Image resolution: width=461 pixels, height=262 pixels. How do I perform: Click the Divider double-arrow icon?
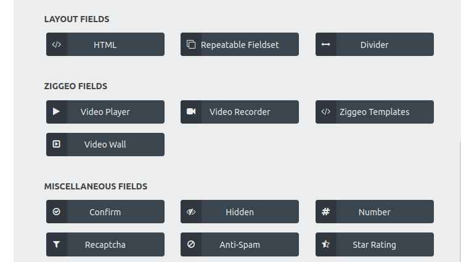[326, 44]
